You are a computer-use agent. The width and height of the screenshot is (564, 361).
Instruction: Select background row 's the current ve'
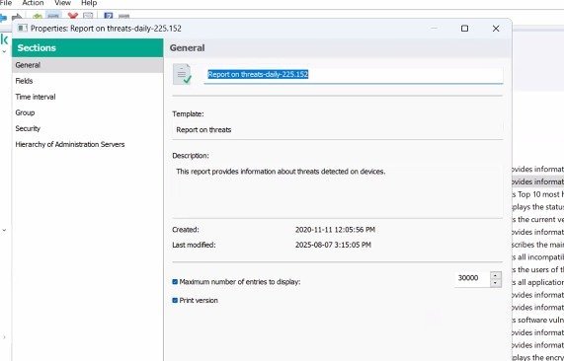538,220
